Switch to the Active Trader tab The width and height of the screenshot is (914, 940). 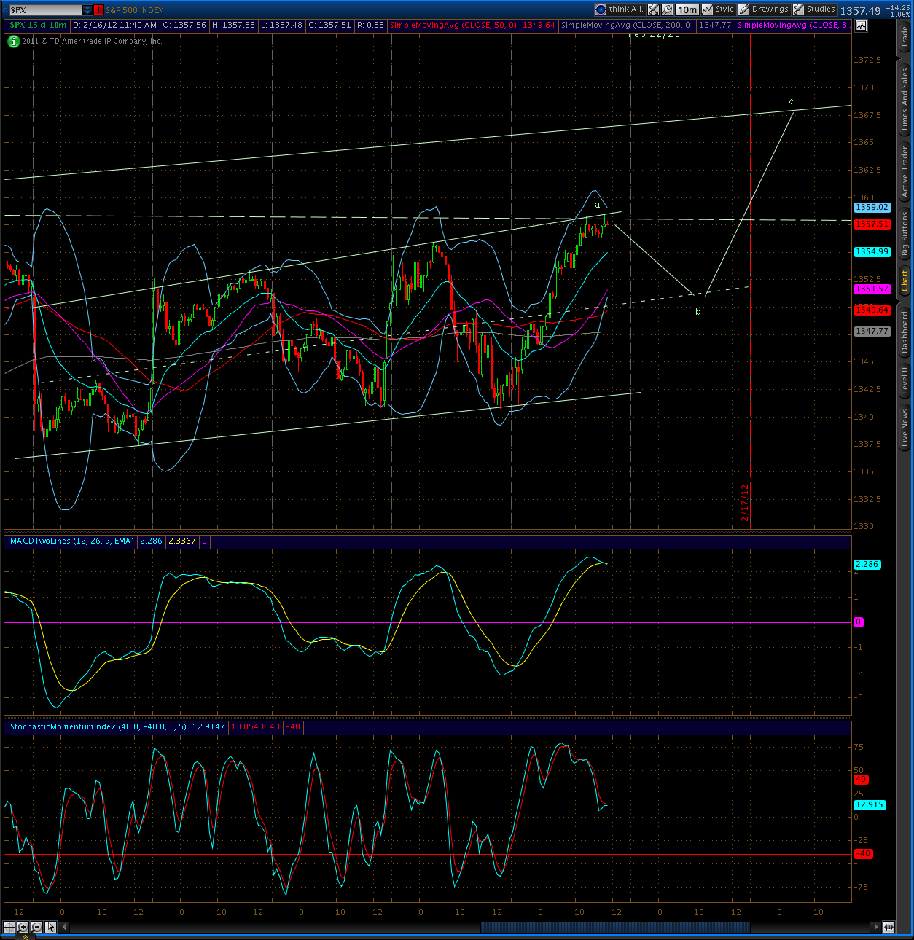click(x=905, y=172)
